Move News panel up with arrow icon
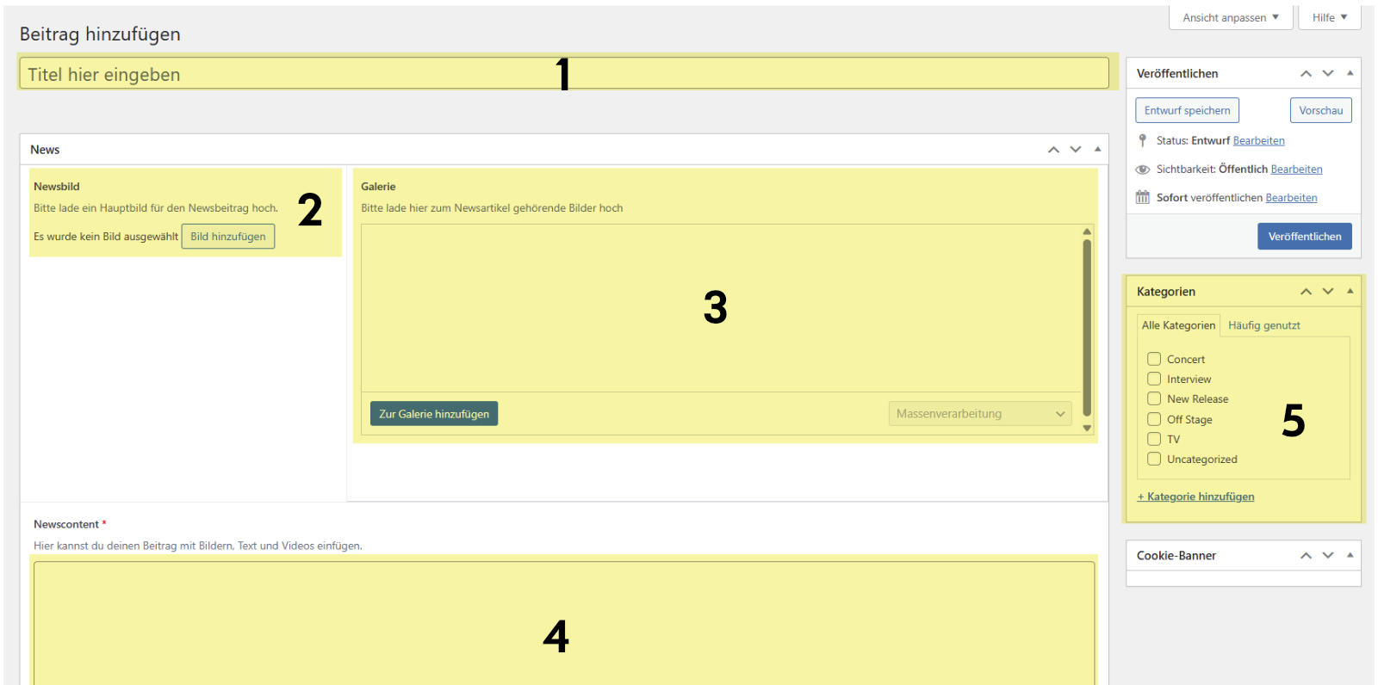Image resolution: width=1378 pixels, height=685 pixels. coord(1053,150)
